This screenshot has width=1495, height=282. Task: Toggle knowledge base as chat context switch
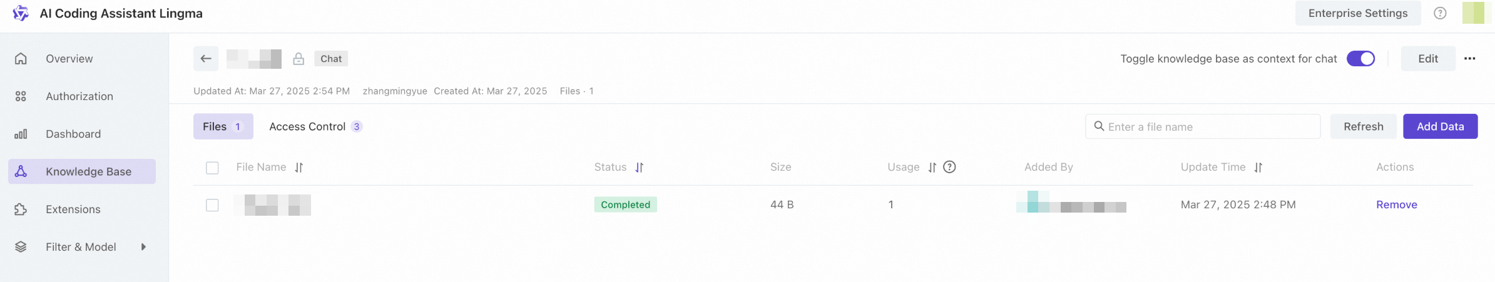[1360, 59]
